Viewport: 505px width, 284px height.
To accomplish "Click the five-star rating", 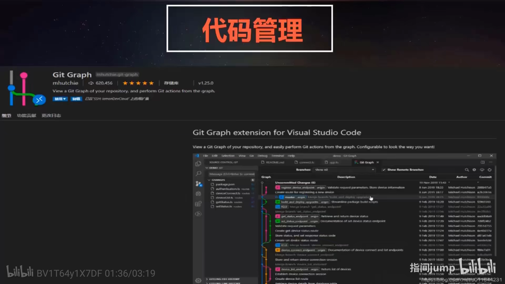I will (x=138, y=83).
